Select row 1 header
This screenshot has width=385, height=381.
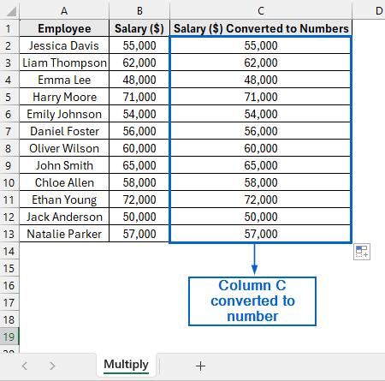(x=9, y=28)
